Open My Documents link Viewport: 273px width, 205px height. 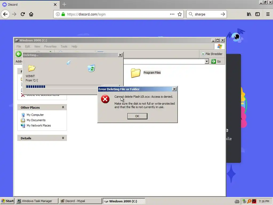pos(36,120)
